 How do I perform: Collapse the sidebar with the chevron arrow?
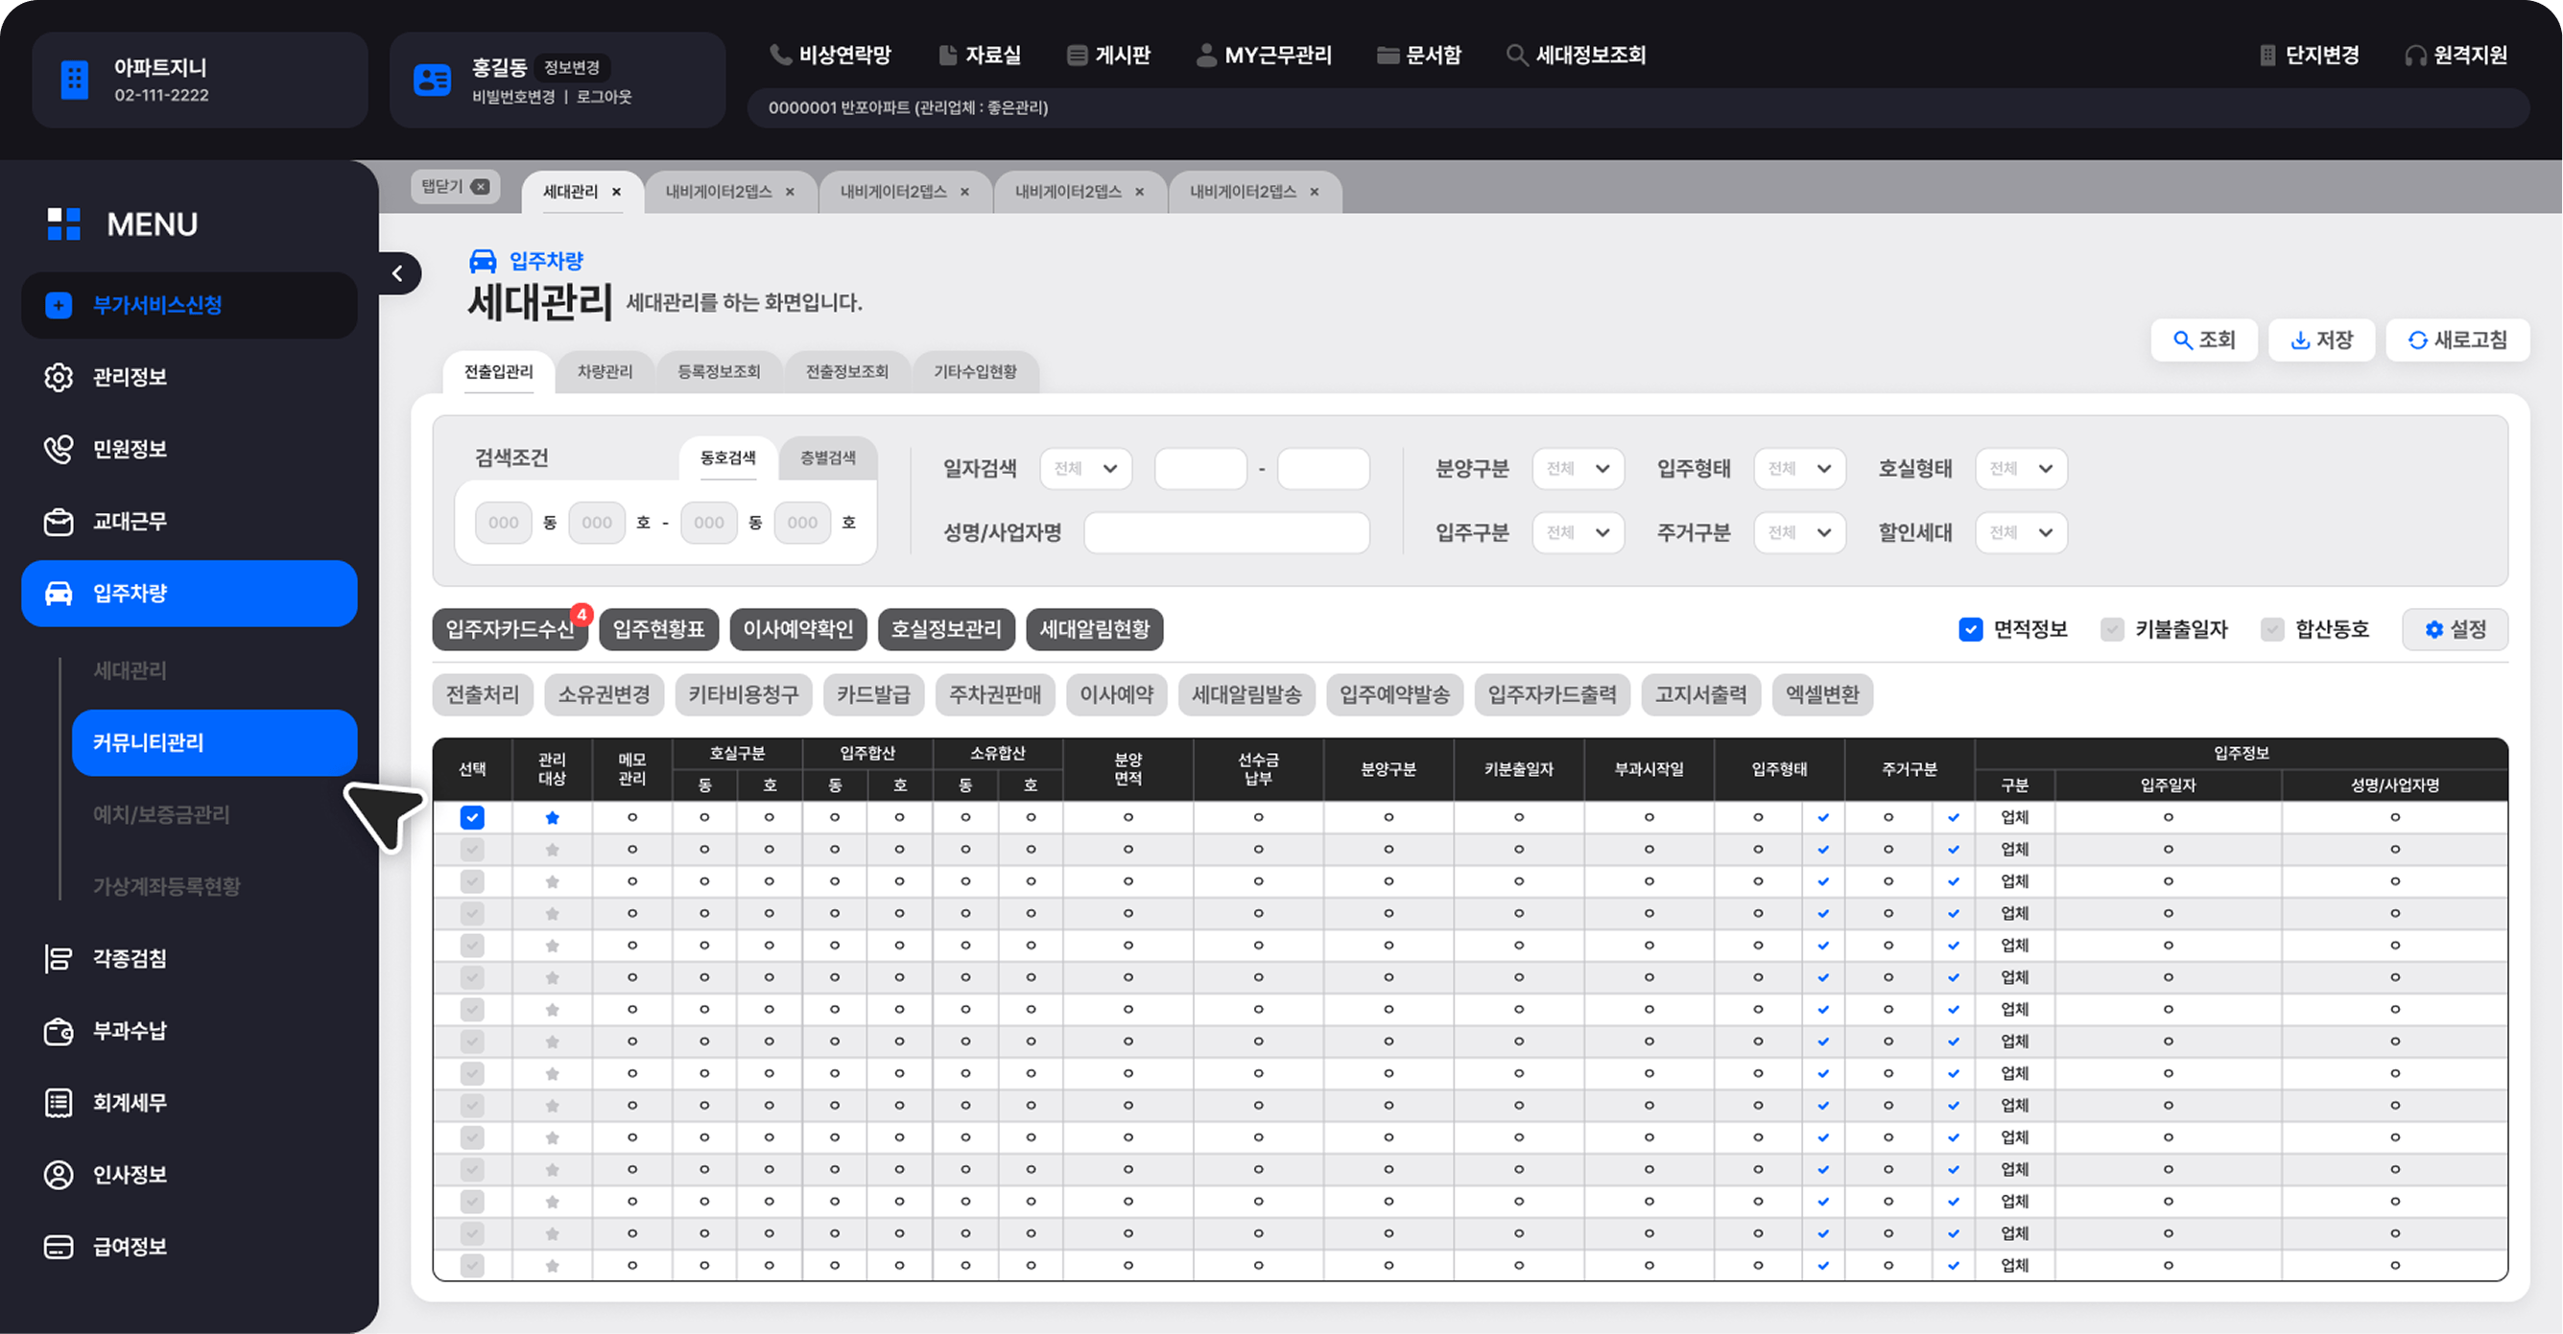[x=398, y=273]
